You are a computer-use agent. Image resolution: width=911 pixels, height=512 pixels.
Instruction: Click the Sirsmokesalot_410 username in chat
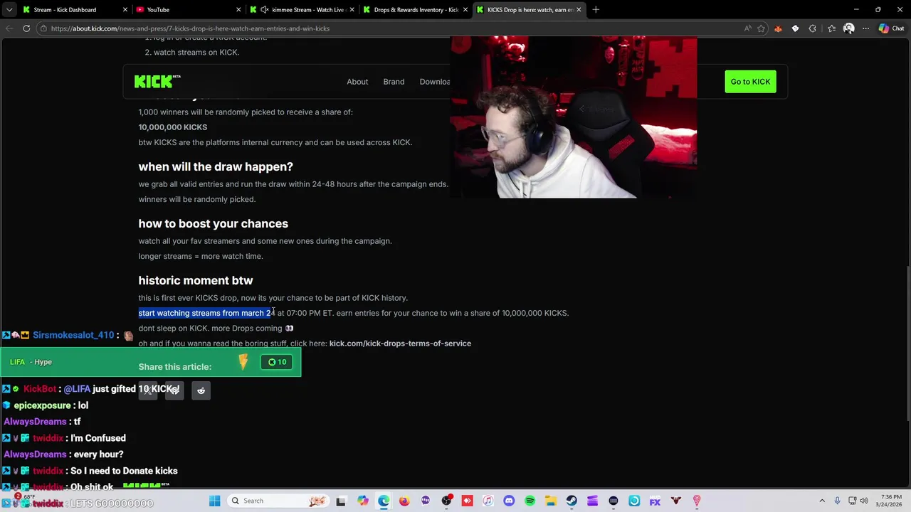[x=73, y=335]
